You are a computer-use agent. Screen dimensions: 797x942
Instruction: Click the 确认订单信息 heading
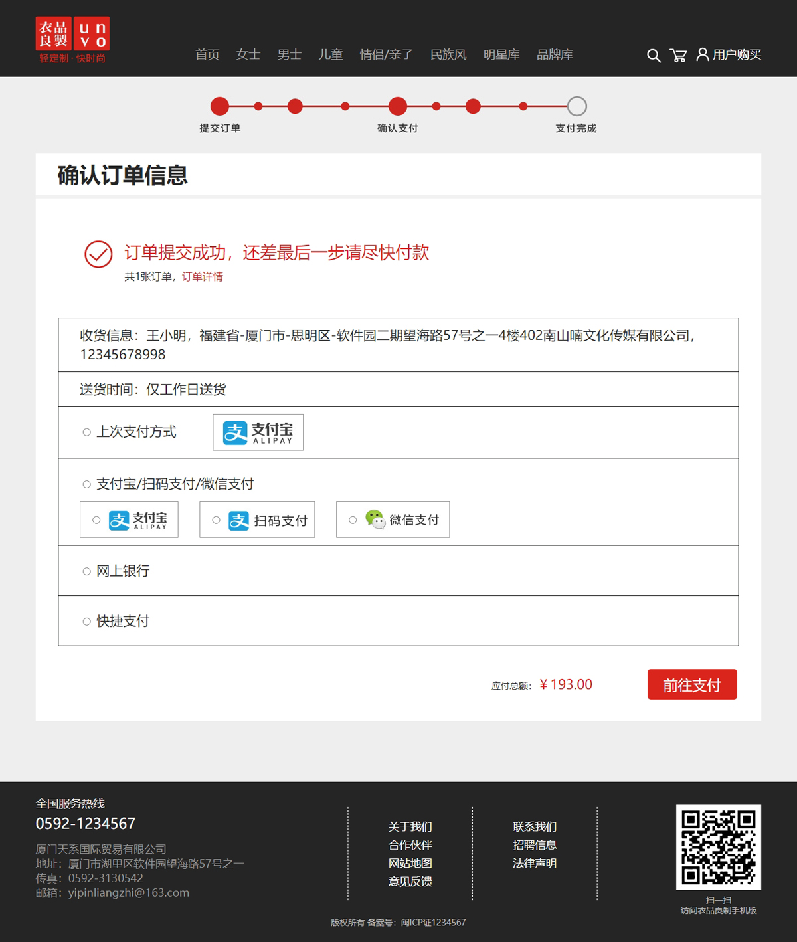pos(123,175)
